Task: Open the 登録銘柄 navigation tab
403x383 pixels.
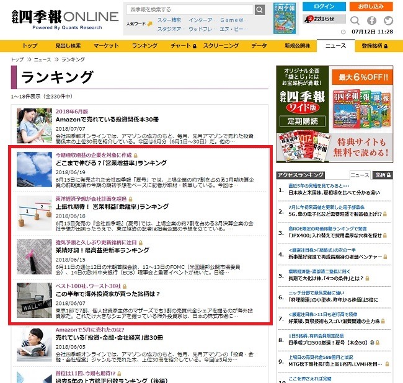Action: tap(374, 46)
